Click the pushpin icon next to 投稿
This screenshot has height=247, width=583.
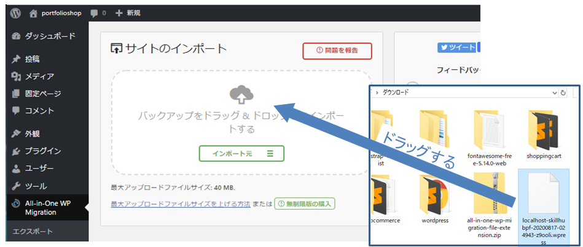pos(16,59)
